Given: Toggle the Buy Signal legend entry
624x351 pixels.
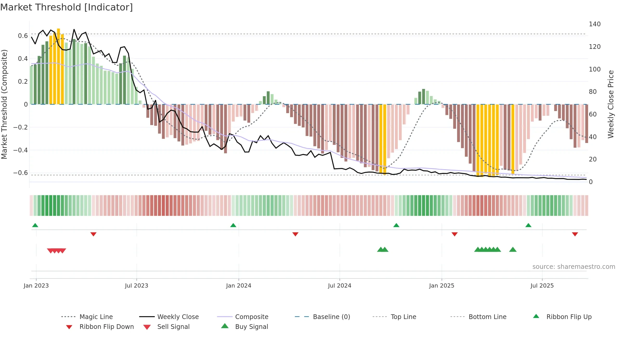Looking at the screenshot, I should (x=244, y=327).
